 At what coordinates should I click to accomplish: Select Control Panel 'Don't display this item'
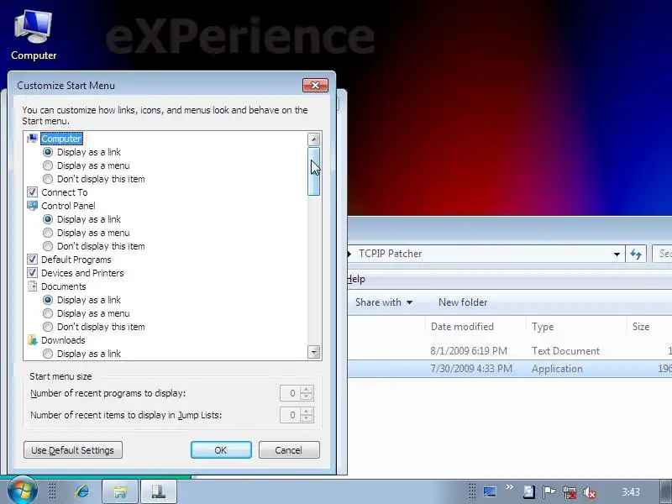tap(48, 246)
